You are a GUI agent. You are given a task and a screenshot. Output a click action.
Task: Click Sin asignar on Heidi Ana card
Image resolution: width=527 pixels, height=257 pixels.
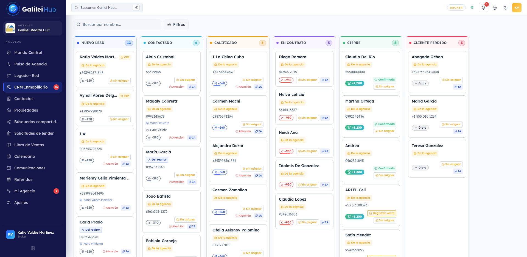307,151
